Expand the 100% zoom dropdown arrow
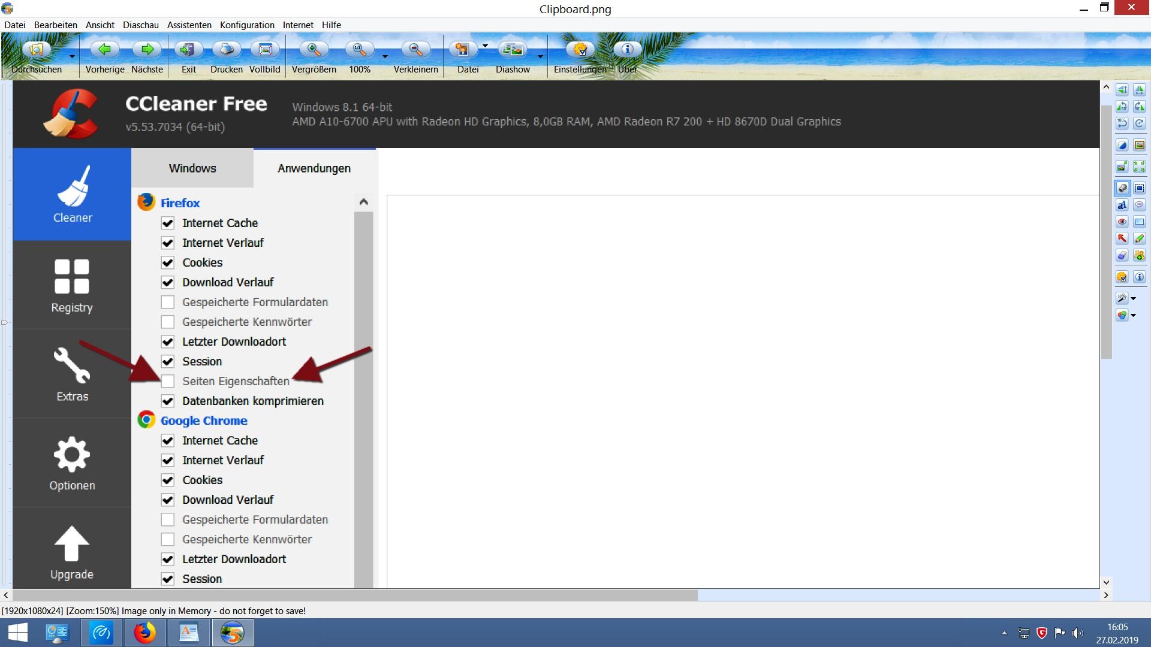 click(385, 57)
